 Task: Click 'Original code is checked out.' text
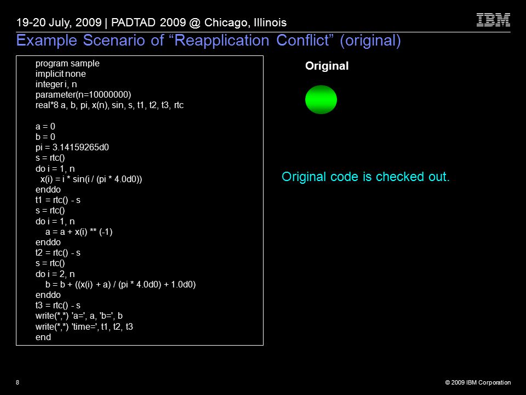(x=365, y=177)
